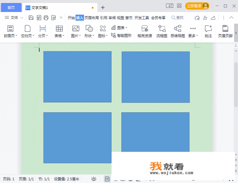Open the vertical three-dot options menu
The height and width of the screenshot is (183, 238).
(223, 18)
